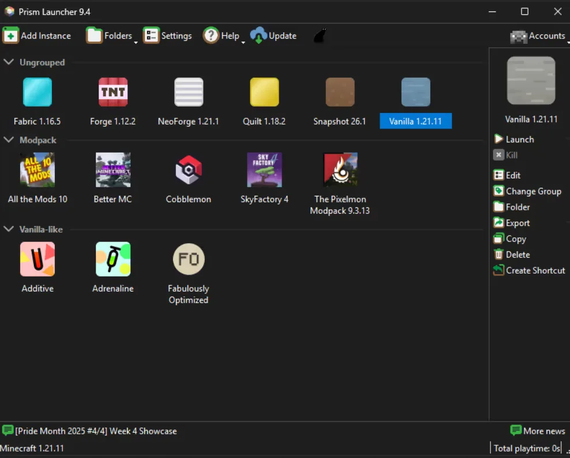Image resolution: width=570 pixels, height=458 pixels.
Task: Select the SkyFactory 4 modpack icon
Action: [264, 170]
